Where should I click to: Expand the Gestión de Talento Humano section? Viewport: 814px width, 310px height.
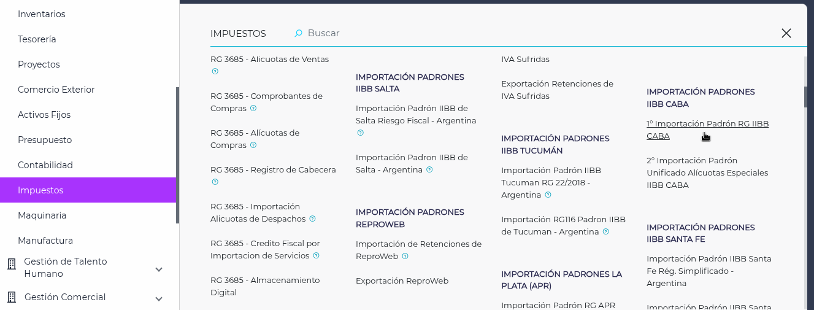159,269
